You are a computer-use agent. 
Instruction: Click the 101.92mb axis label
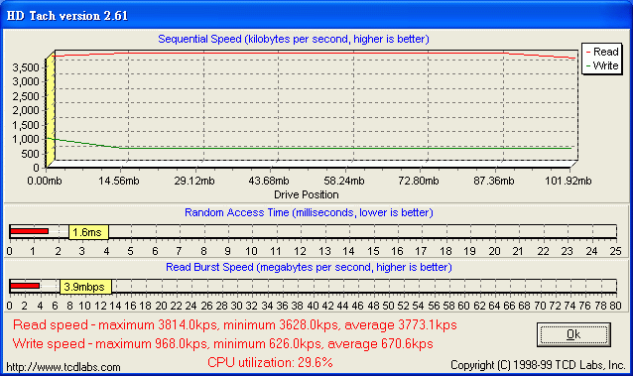[x=568, y=181]
